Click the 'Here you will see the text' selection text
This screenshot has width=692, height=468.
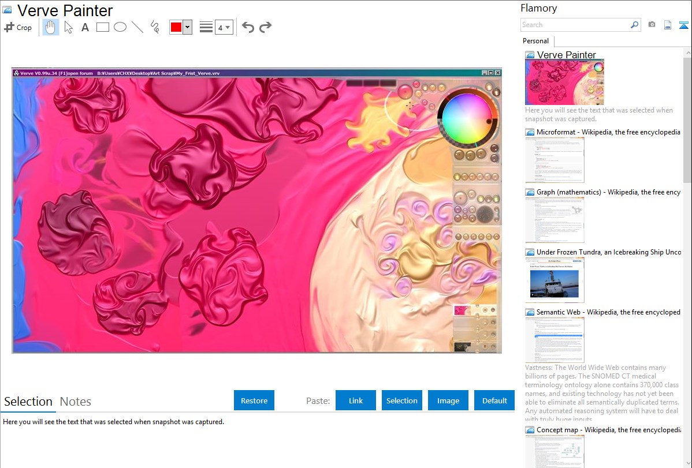113,422
